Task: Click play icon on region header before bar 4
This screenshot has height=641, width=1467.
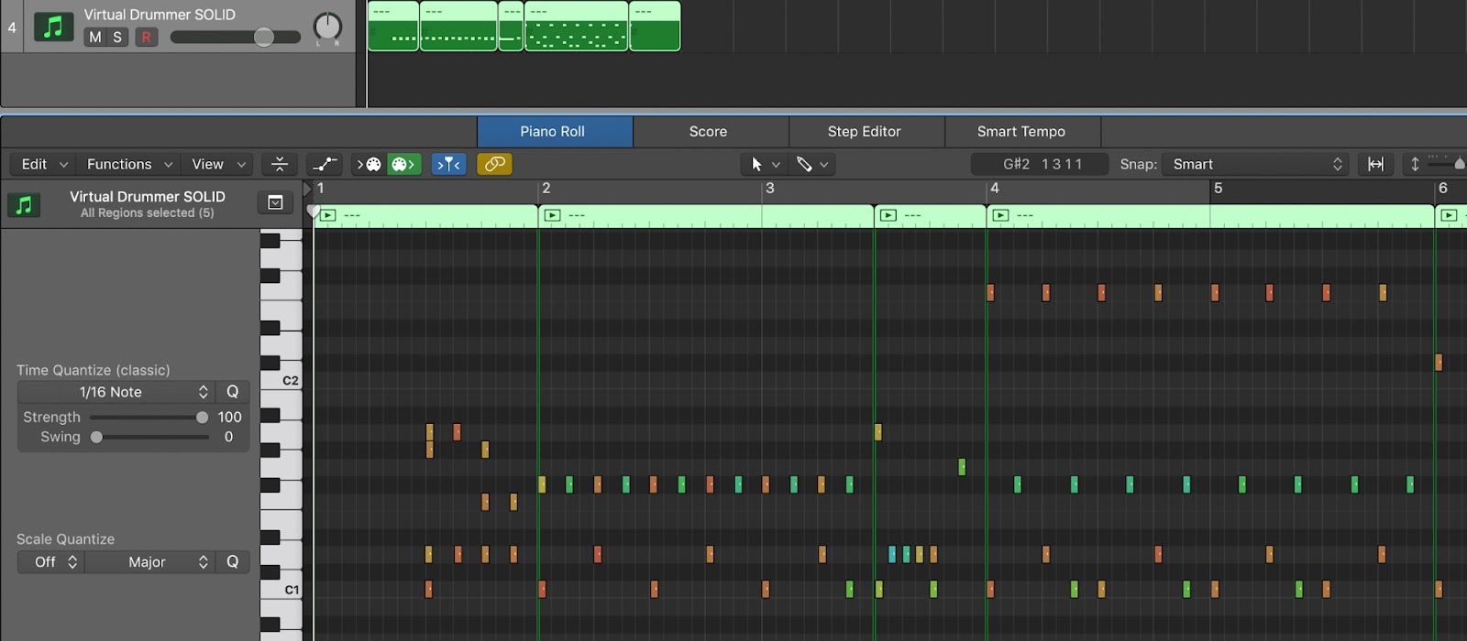Action: [x=888, y=215]
